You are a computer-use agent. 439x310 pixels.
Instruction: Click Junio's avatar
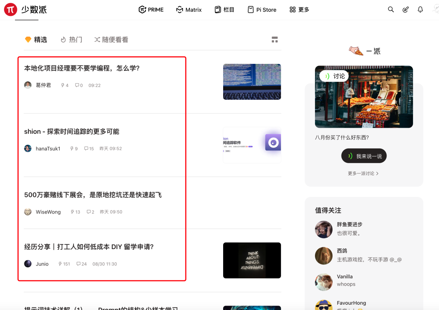point(28,264)
